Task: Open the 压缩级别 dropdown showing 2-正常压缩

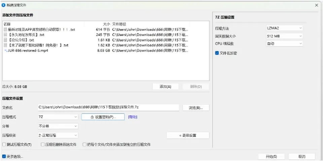Action: [x=58, y=135]
